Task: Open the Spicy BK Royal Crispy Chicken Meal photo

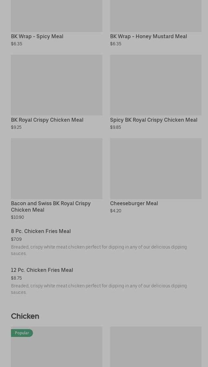Action: (x=156, y=85)
